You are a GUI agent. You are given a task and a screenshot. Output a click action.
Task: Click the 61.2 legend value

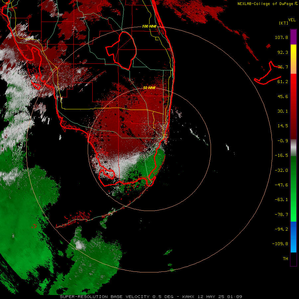(x=283, y=82)
